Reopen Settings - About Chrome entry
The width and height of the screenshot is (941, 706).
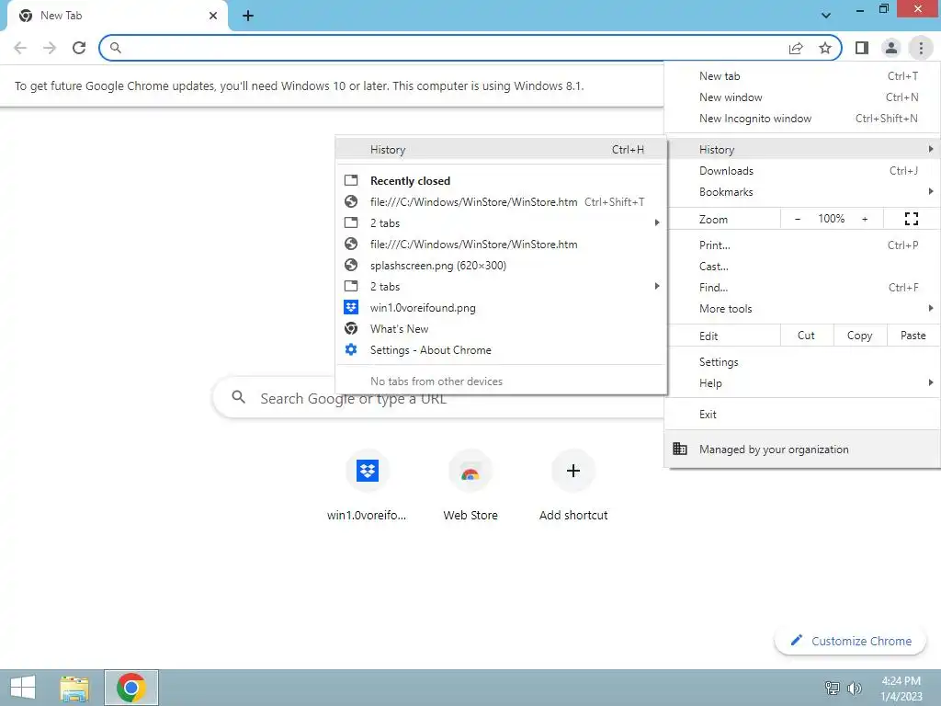pos(501,350)
